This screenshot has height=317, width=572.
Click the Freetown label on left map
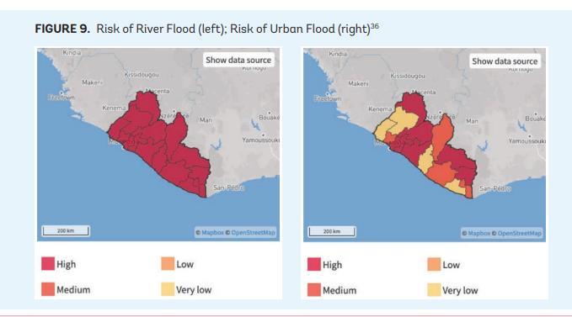point(61,98)
